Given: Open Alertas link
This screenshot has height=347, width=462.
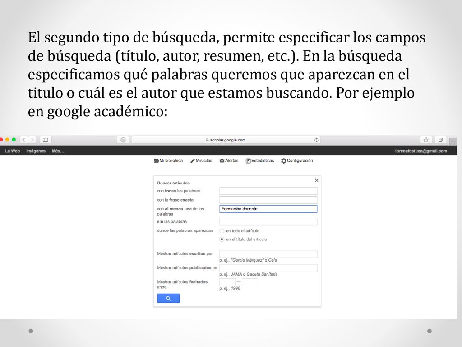Looking at the screenshot, I should pyautogui.click(x=229, y=160).
